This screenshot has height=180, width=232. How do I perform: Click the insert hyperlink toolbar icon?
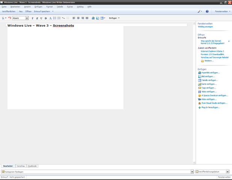[93, 18]
